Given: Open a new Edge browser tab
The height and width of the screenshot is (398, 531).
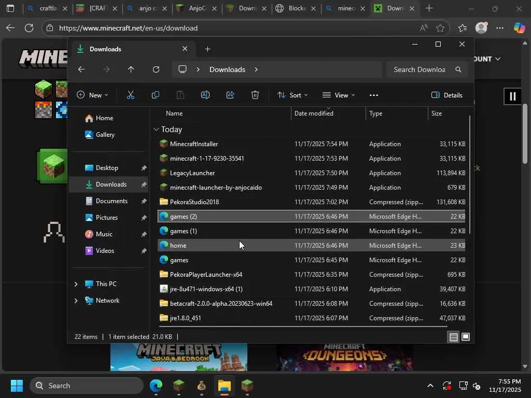Looking at the screenshot, I should click(x=429, y=8).
